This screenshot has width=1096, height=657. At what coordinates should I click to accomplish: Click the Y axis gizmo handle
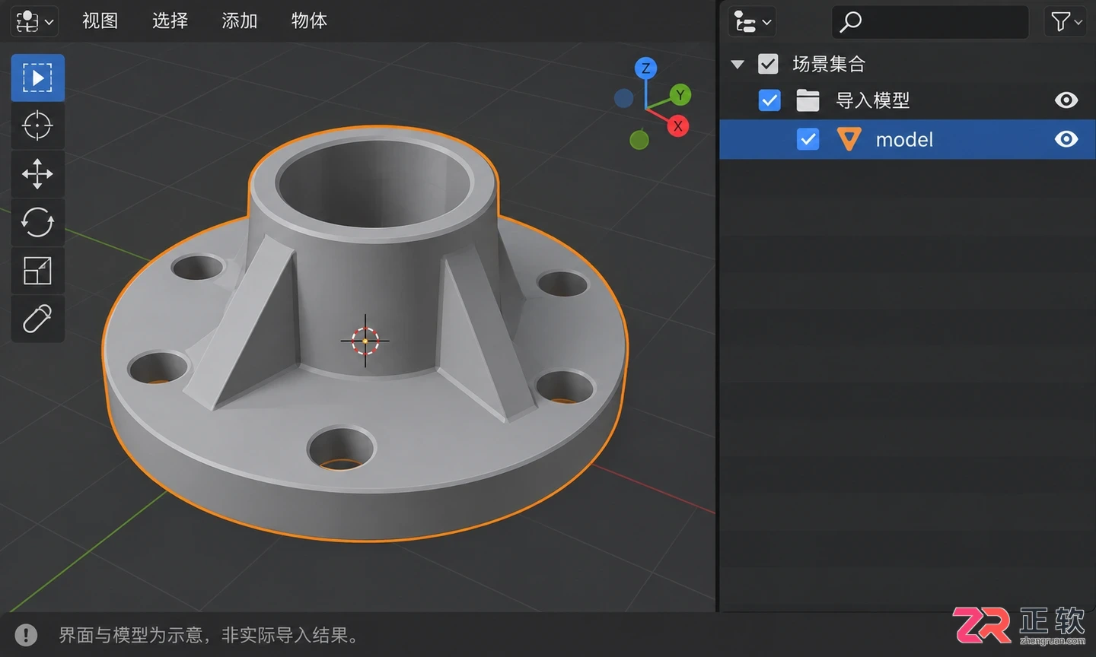click(x=680, y=95)
